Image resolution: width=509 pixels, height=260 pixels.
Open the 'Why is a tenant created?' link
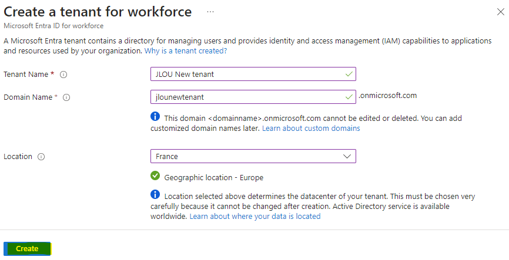tap(186, 51)
